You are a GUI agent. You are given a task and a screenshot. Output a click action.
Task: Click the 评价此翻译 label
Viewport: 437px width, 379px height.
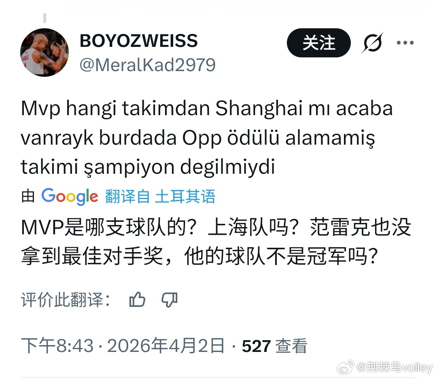coord(66,300)
